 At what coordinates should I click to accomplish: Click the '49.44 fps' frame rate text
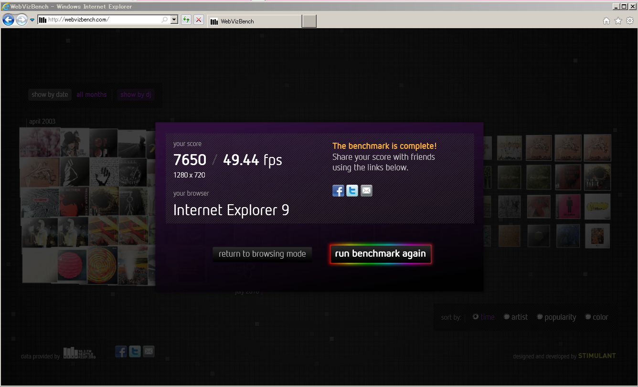pos(253,160)
